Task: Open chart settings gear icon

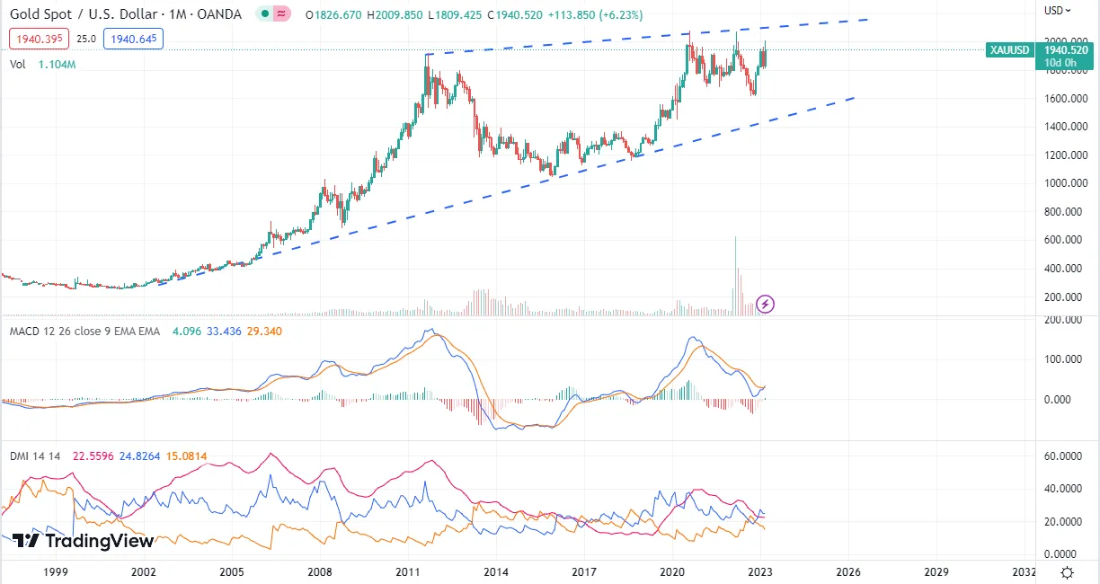Action: (x=1067, y=572)
